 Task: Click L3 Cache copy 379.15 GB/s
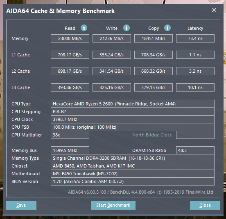(154, 87)
